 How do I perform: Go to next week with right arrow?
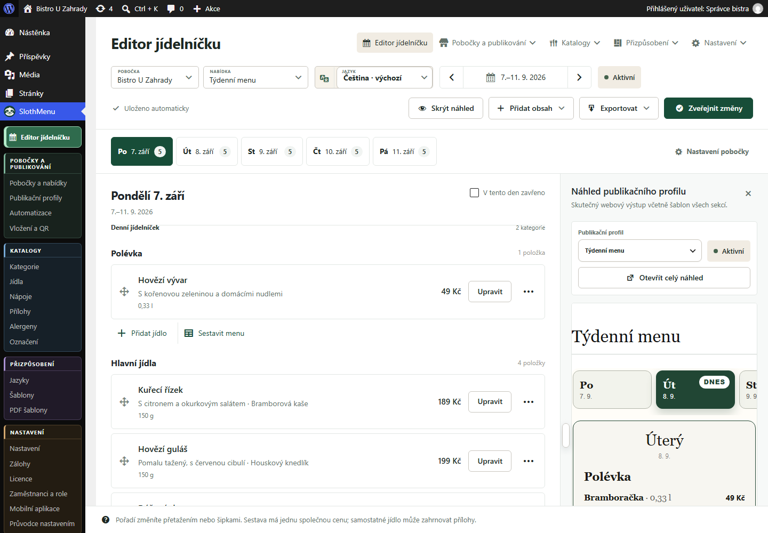[x=579, y=77]
